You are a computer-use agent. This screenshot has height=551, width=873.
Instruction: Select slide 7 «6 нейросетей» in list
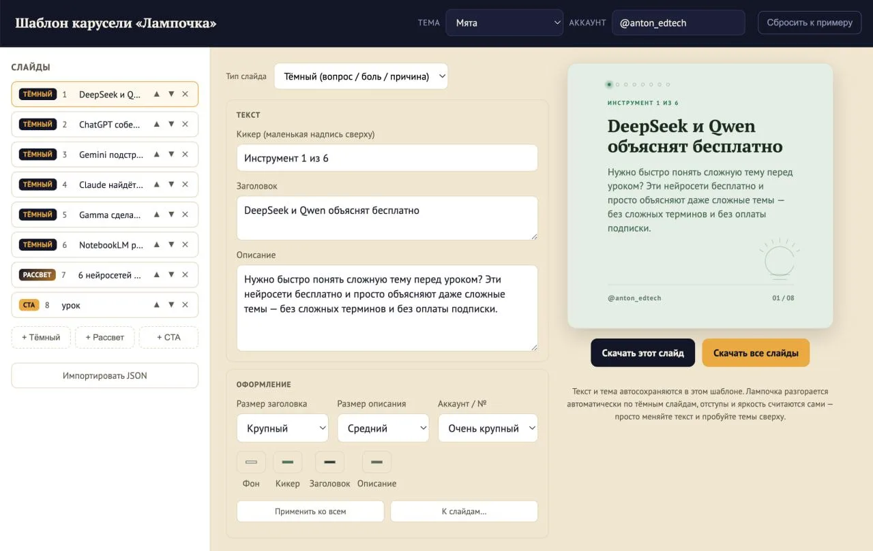tap(104, 274)
